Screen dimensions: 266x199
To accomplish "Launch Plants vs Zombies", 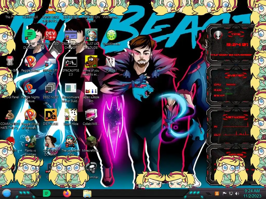I will 30,141.
